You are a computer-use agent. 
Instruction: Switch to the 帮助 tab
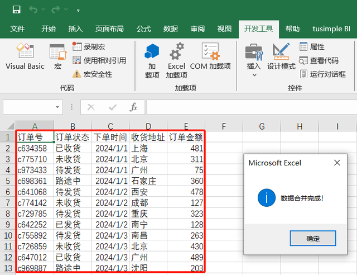coord(292,29)
